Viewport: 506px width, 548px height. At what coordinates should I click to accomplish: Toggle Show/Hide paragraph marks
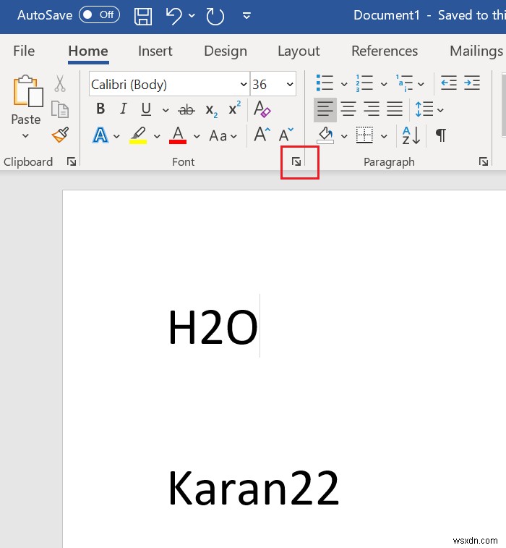pyautogui.click(x=441, y=135)
